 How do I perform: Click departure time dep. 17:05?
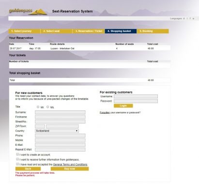pos(35,48)
